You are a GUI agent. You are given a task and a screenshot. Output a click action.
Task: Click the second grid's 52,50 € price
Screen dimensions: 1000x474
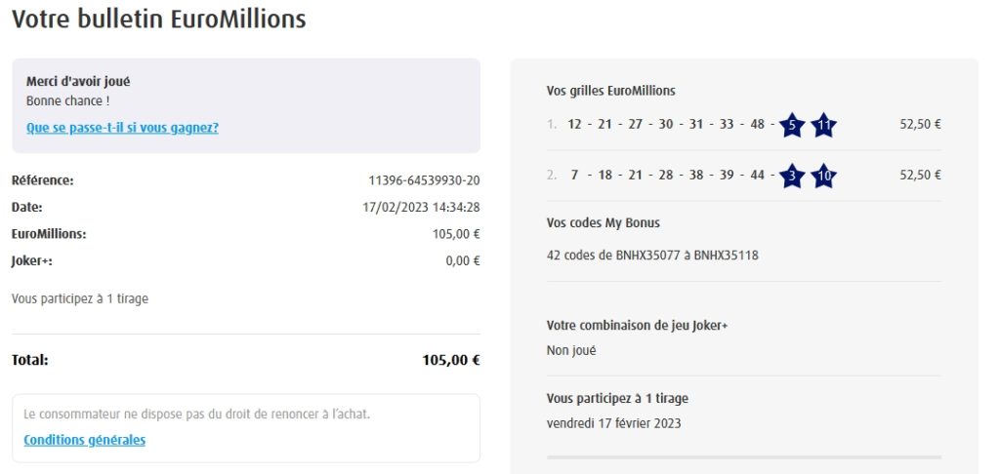(x=920, y=175)
